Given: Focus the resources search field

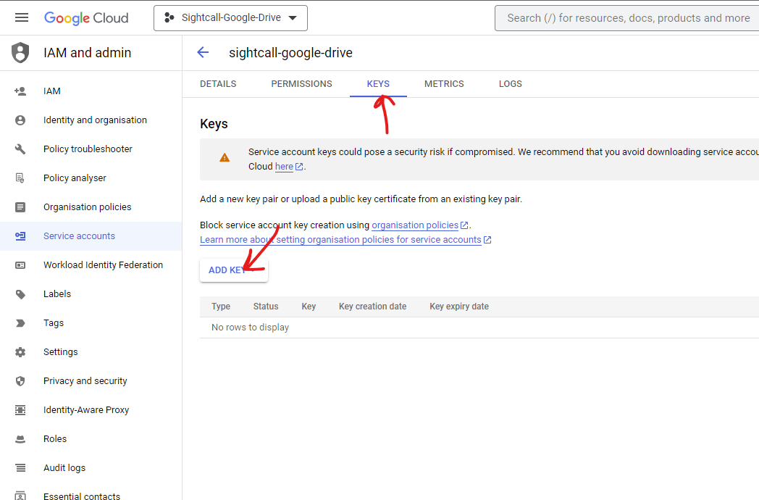Looking at the screenshot, I should pos(627,18).
